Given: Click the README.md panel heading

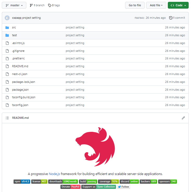Looking at the screenshot, I should click(20, 118).
